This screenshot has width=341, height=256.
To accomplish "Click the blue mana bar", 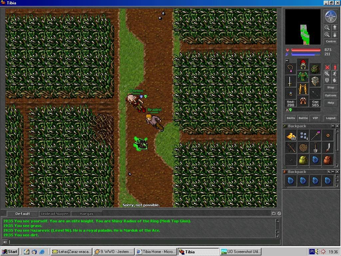I will click(x=306, y=54).
